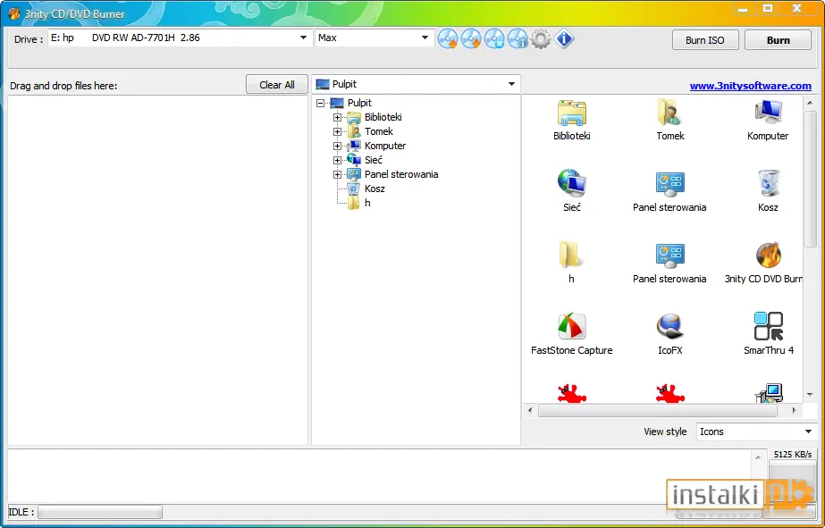The height and width of the screenshot is (528, 825).
Task: Click the erase disc icon with X
Action: [x=494, y=39]
